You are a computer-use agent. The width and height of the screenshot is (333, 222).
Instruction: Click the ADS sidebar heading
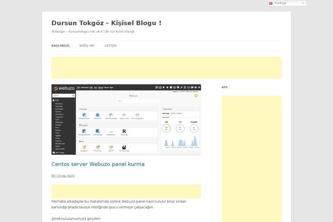(x=224, y=87)
